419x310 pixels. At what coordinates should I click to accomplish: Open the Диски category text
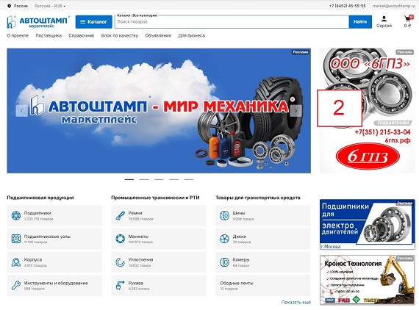(x=240, y=237)
